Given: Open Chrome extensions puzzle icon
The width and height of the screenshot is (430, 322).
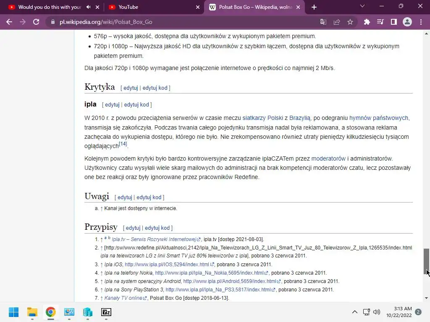Looking at the screenshot, I should [367, 22].
